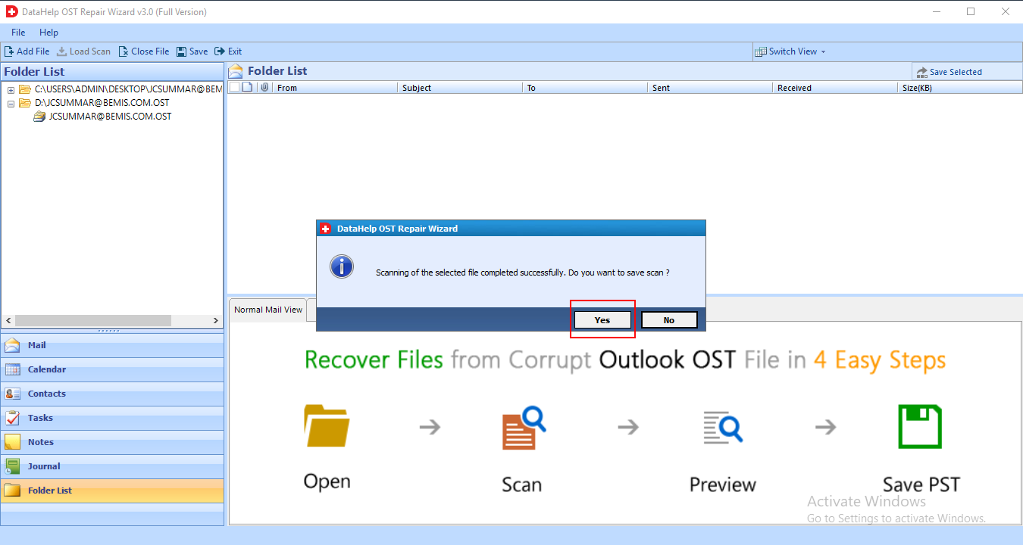The image size is (1023, 545).
Task: Click the Save Selected button
Action: tap(949, 72)
